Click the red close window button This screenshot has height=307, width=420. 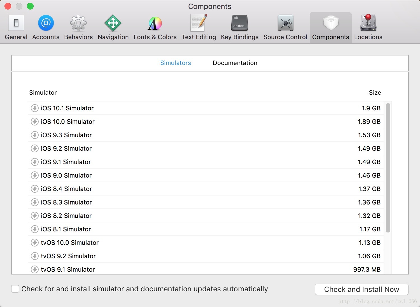point(8,6)
